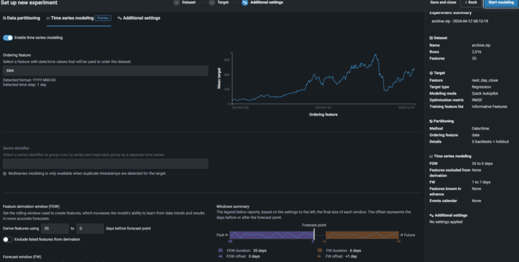
Task: Toggle Exclude listed features from derivation
Action: pos(8,240)
